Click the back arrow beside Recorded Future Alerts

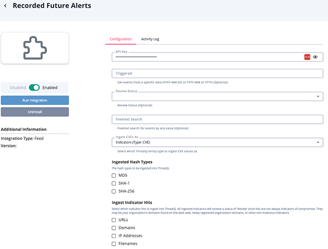point(5,6)
